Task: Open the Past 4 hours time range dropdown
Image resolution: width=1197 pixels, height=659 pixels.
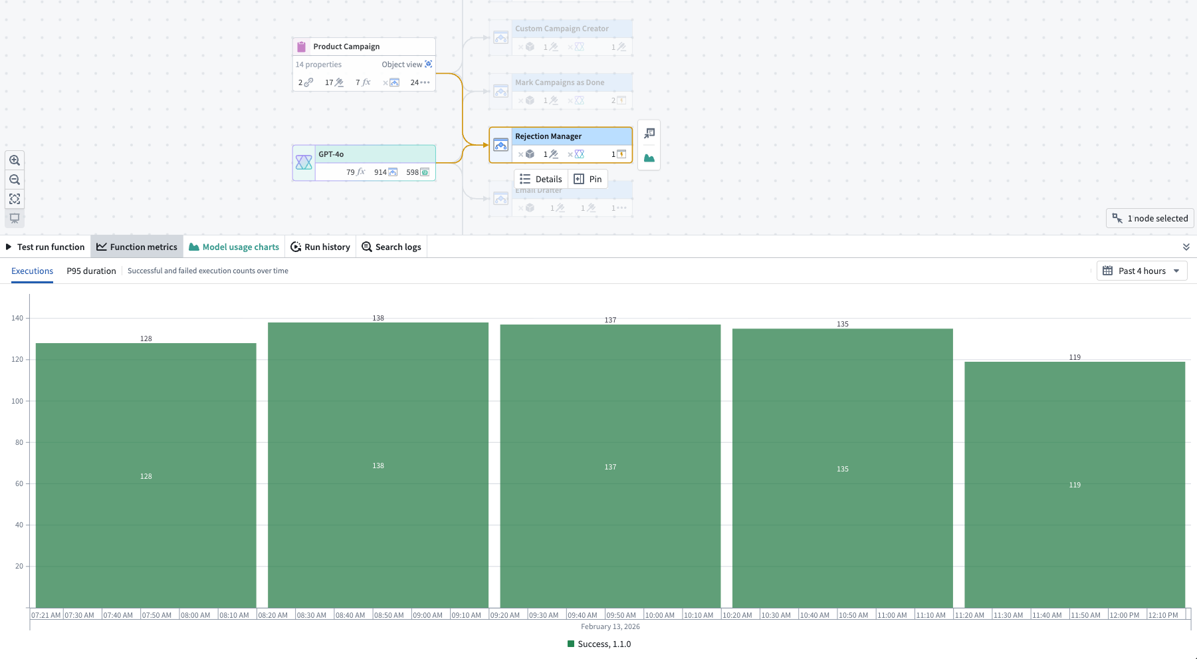Action: 1141,271
